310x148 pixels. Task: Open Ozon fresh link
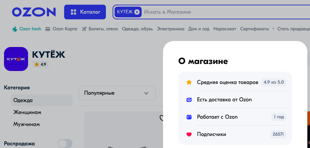pyautogui.click(x=27, y=29)
